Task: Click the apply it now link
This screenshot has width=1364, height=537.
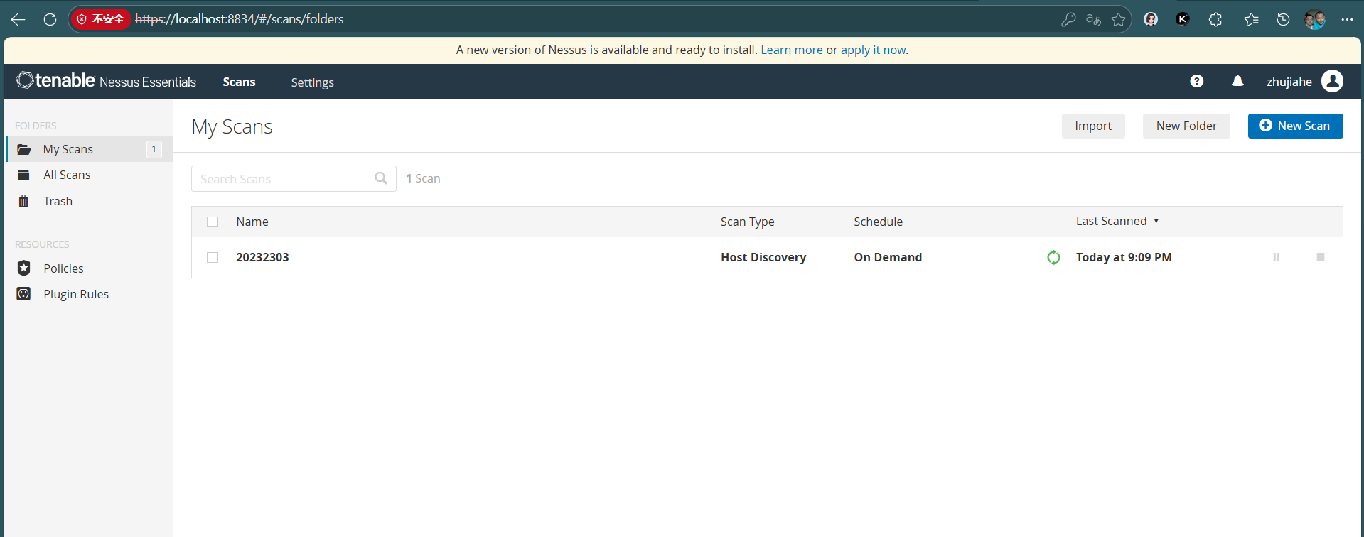Action: tap(874, 50)
